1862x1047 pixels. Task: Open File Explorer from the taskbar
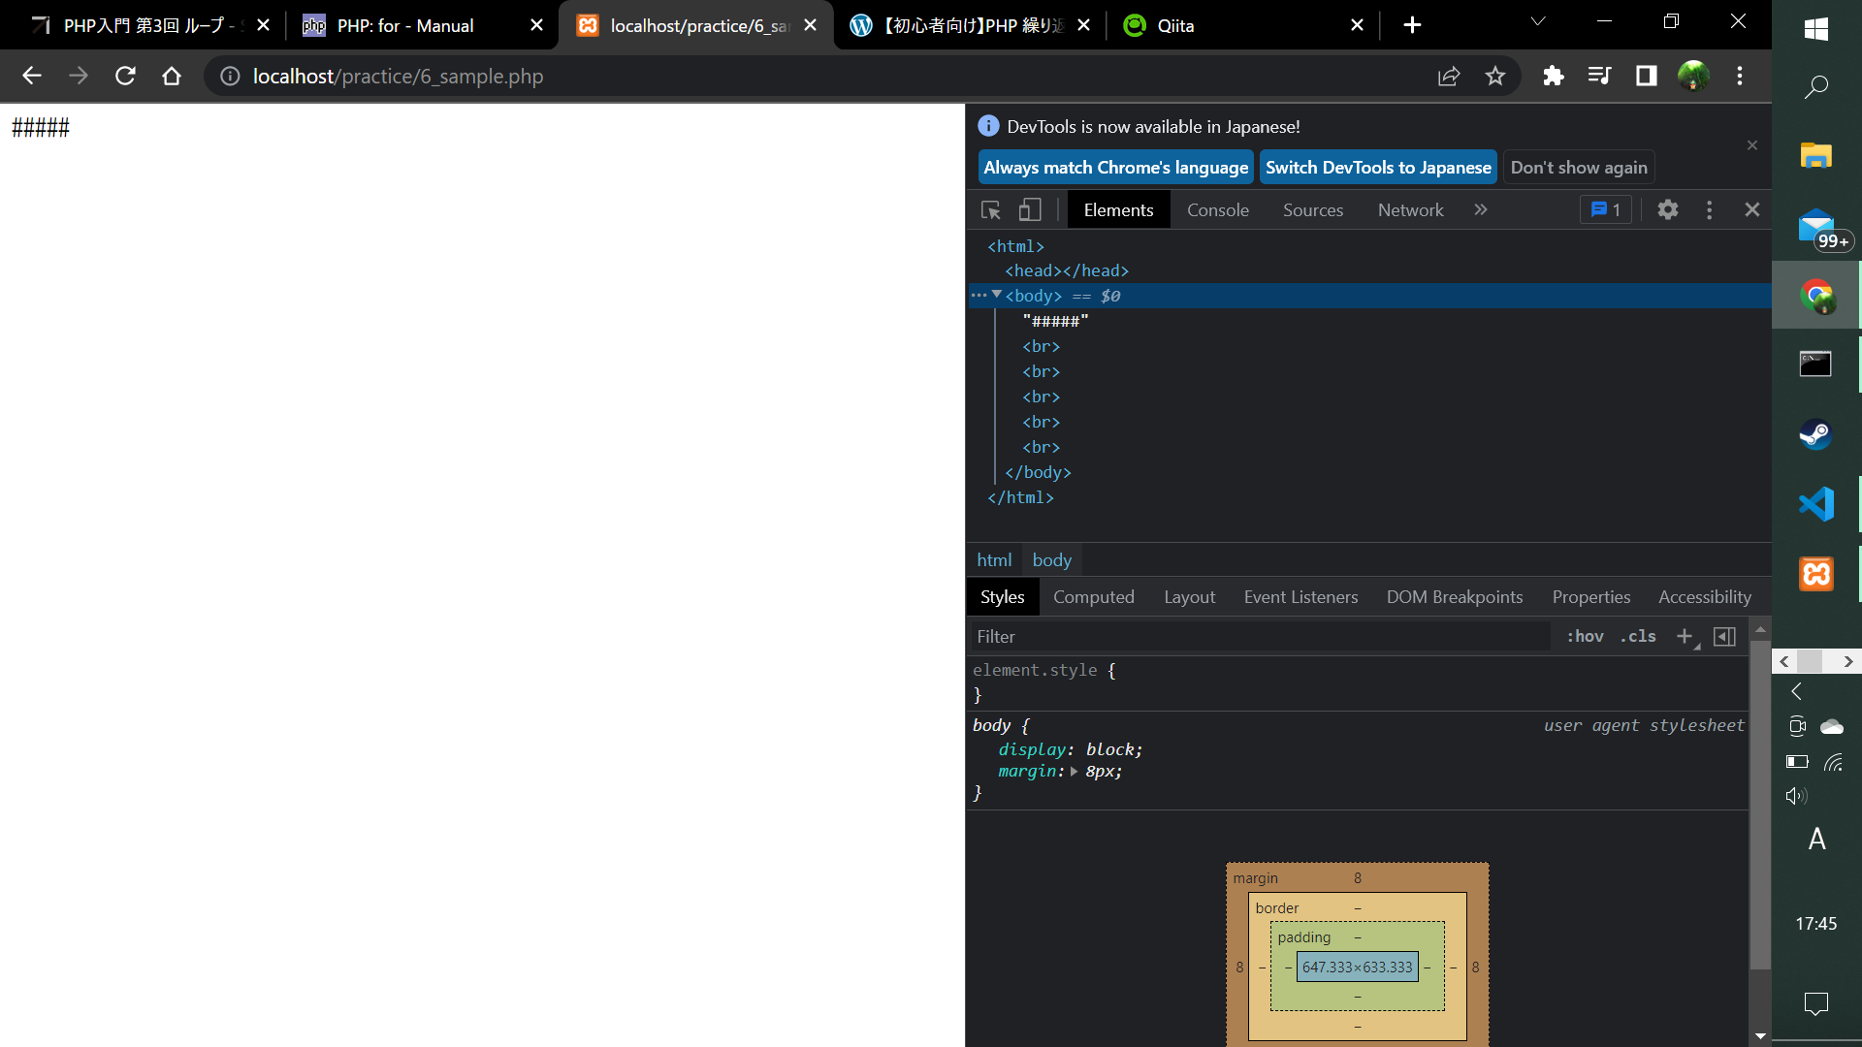(1815, 155)
